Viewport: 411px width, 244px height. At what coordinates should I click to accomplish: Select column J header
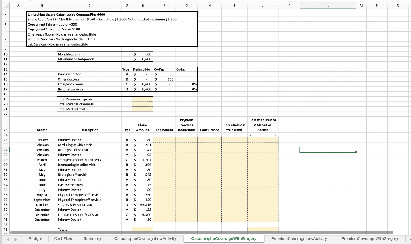click(x=262, y=6)
